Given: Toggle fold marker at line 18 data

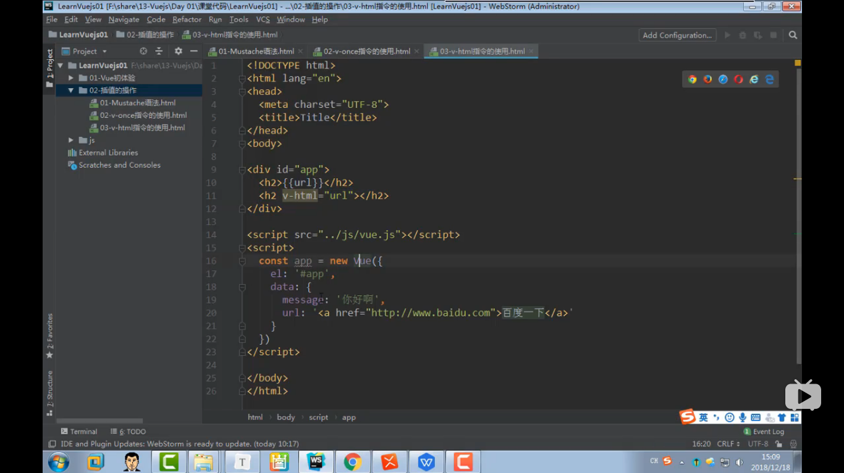Looking at the screenshot, I should point(242,287).
